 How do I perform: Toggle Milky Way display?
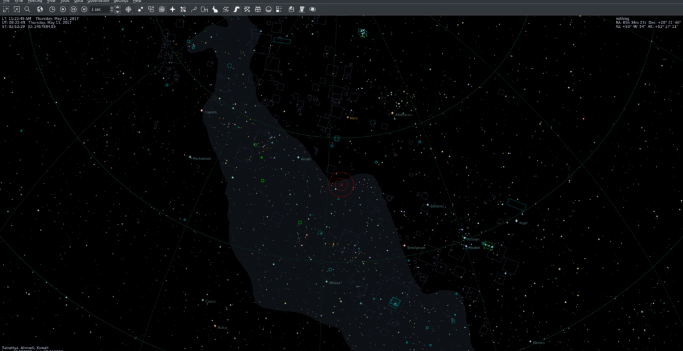point(236,10)
